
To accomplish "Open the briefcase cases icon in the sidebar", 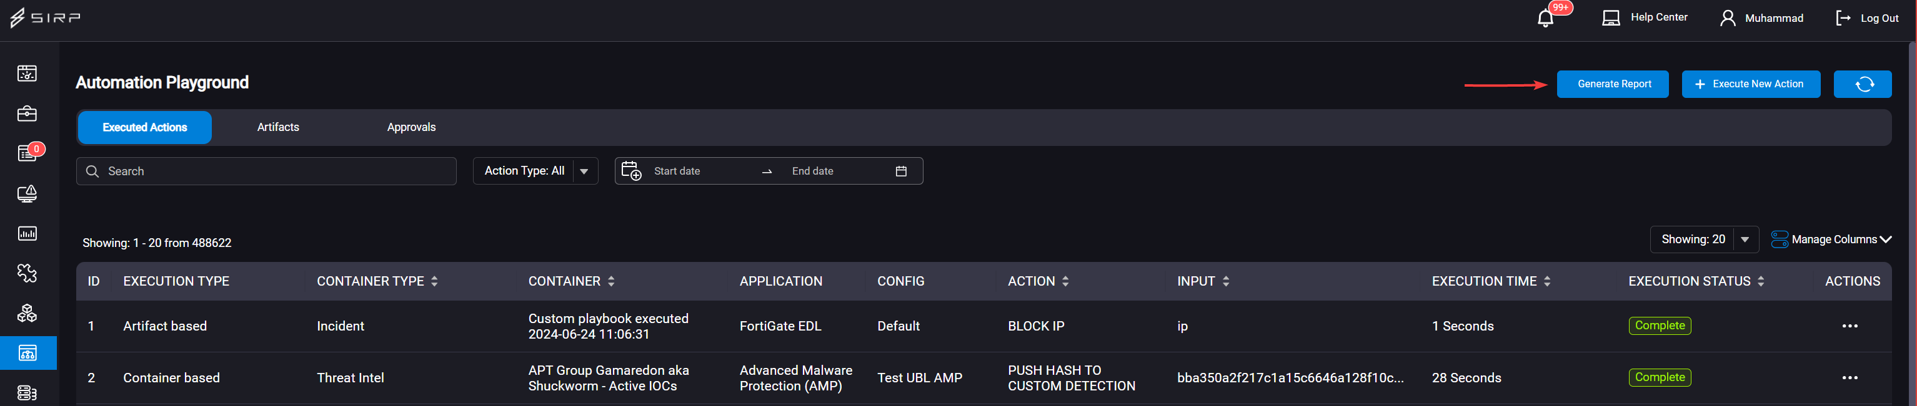I will tap(27, 114).
